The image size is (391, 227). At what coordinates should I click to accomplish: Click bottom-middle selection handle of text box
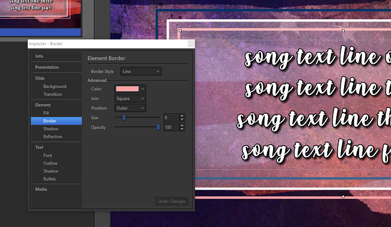[343, 197]
